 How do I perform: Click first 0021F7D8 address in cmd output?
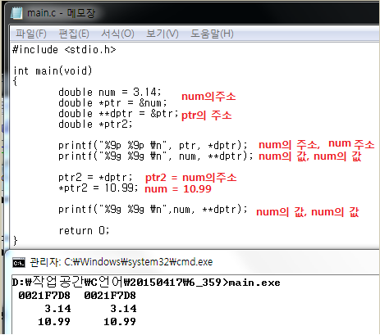[44, 296]
